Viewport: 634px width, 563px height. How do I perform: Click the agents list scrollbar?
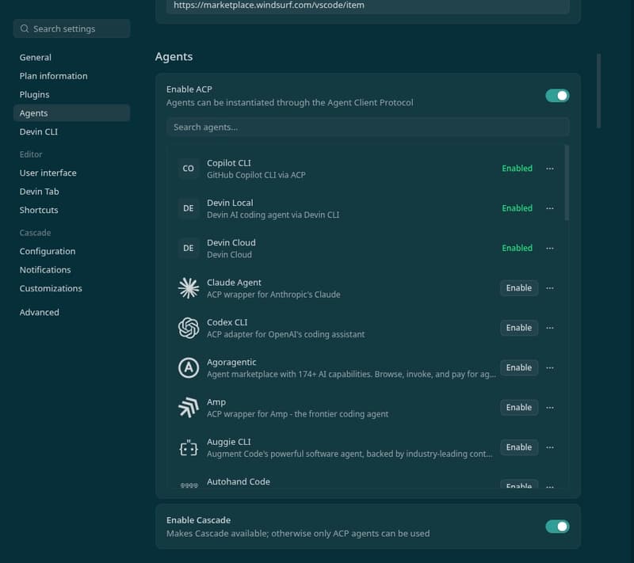567,183
